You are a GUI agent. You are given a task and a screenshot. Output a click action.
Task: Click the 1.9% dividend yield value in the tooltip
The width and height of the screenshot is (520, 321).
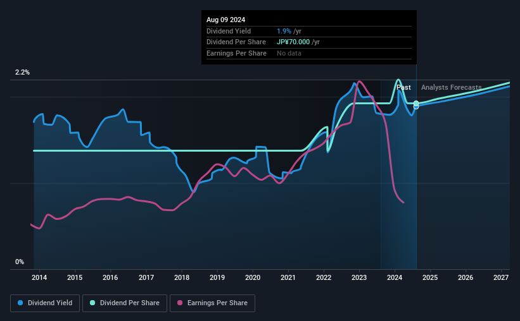[x=284, y=31]
